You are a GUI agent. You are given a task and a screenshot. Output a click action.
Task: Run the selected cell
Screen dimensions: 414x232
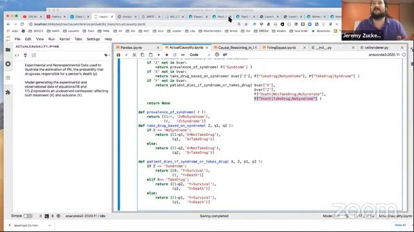(158, 55)
